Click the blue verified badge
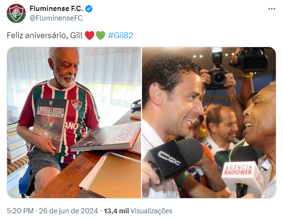 89,9
